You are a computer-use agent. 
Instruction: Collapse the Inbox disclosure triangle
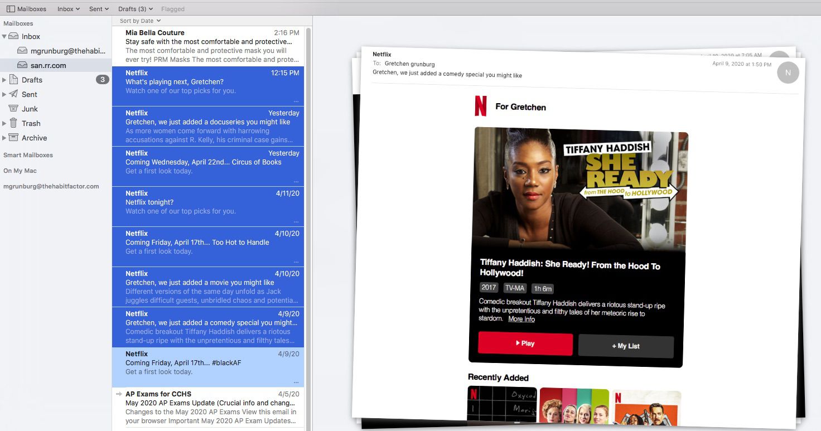[x=4, y=36]
